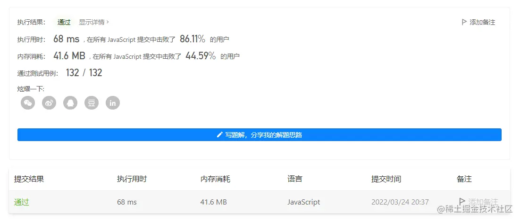
Task: Click the 执行用时 column header
Action: click(132, 179)
